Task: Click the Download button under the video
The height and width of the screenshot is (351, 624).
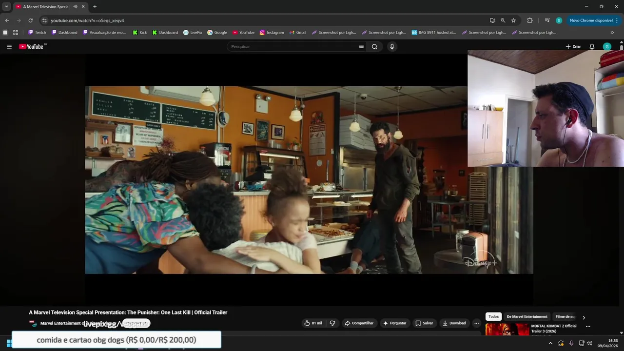Action: click(x=454, y=323)
